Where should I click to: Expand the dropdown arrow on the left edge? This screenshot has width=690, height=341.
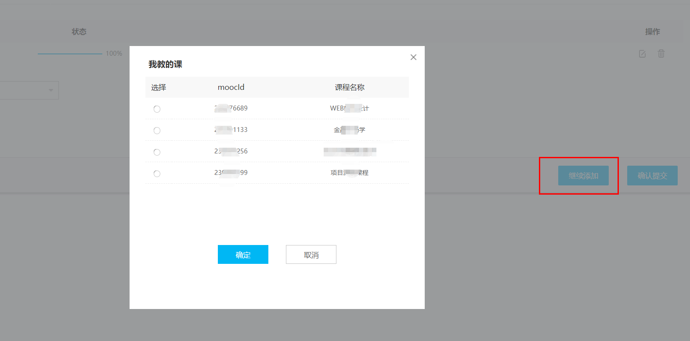[x=51, y=90]
